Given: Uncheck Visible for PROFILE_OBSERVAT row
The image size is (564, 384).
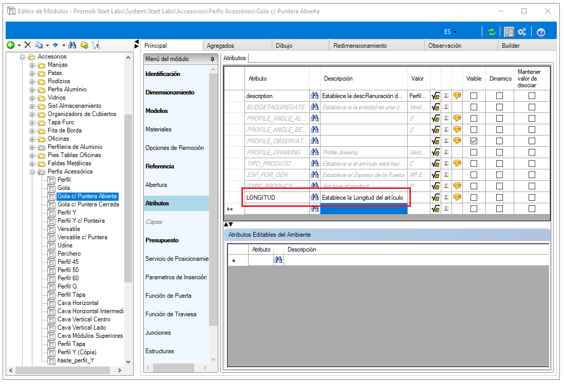Looking at the screenshot, I should click(474, 141).
